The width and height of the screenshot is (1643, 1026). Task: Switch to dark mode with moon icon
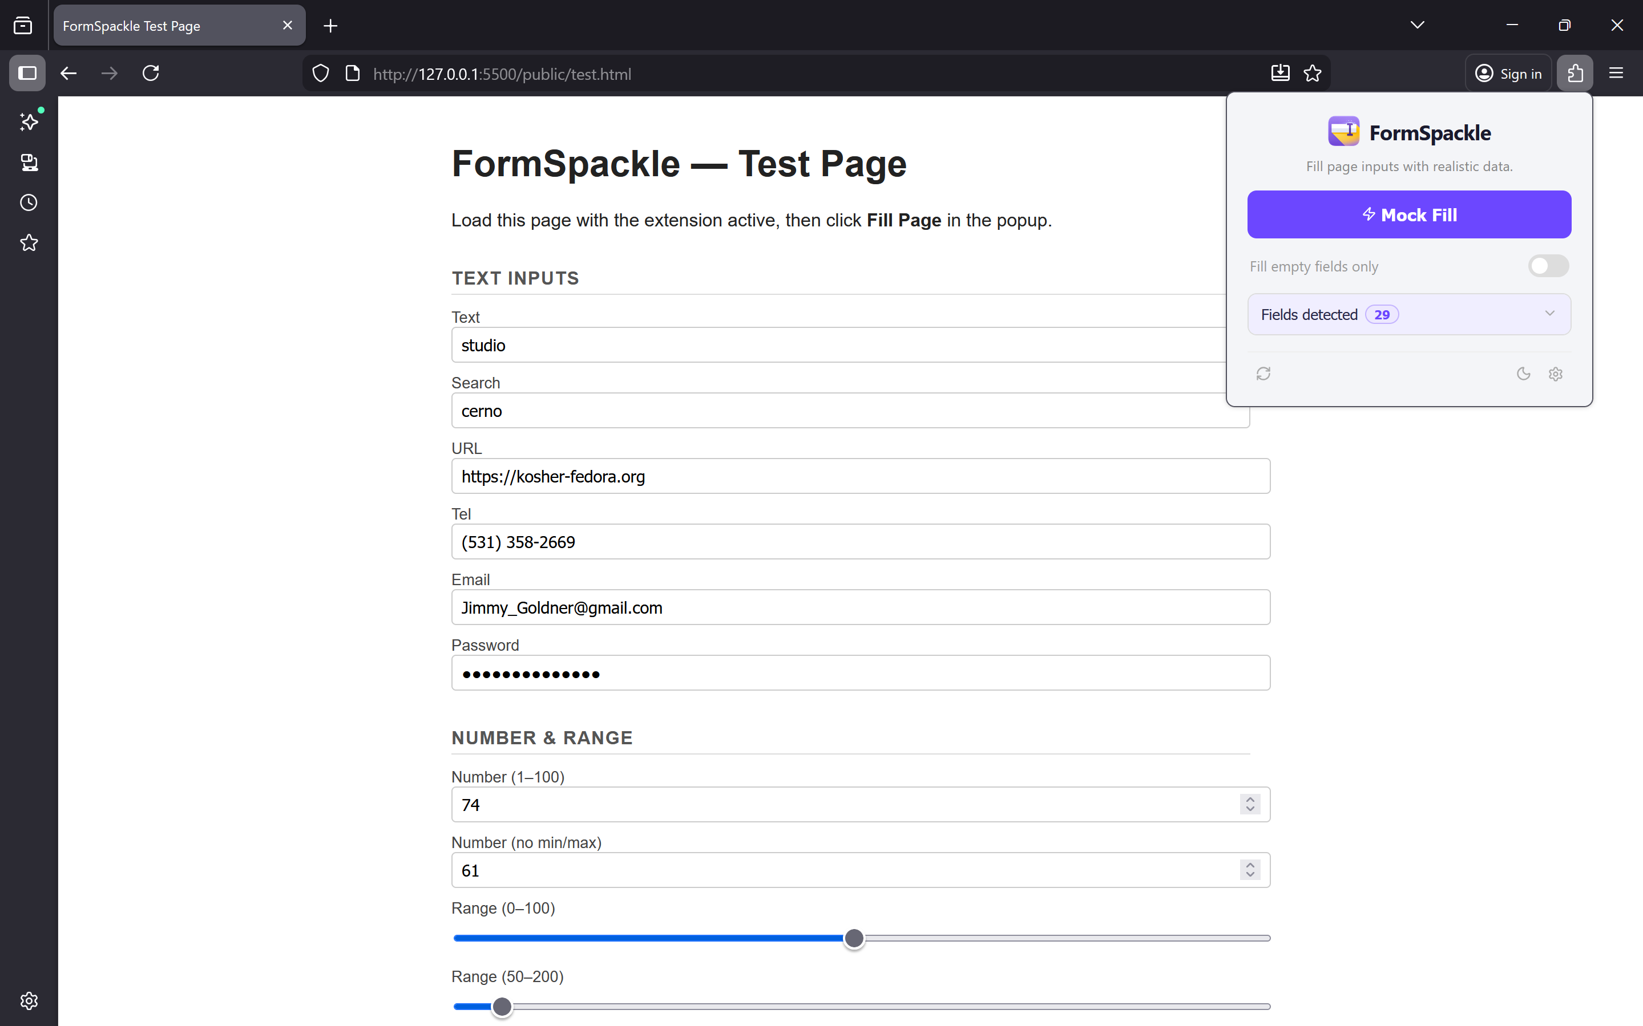click(1524, 374)
